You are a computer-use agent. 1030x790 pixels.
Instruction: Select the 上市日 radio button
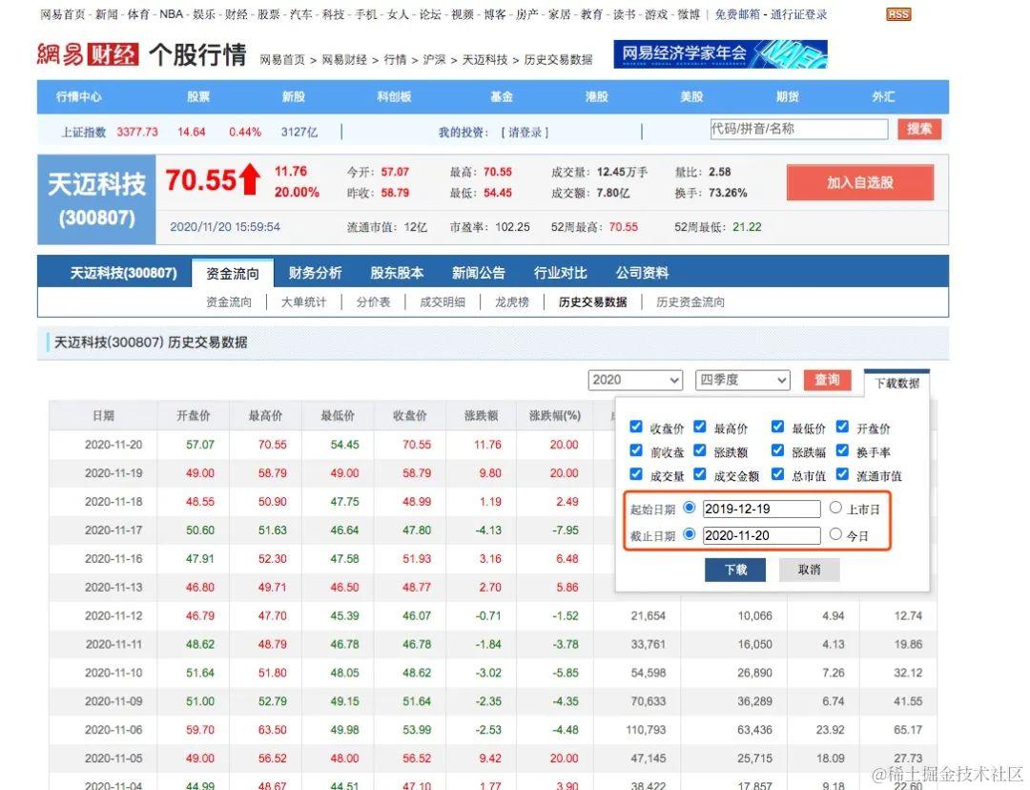(835, 507)
